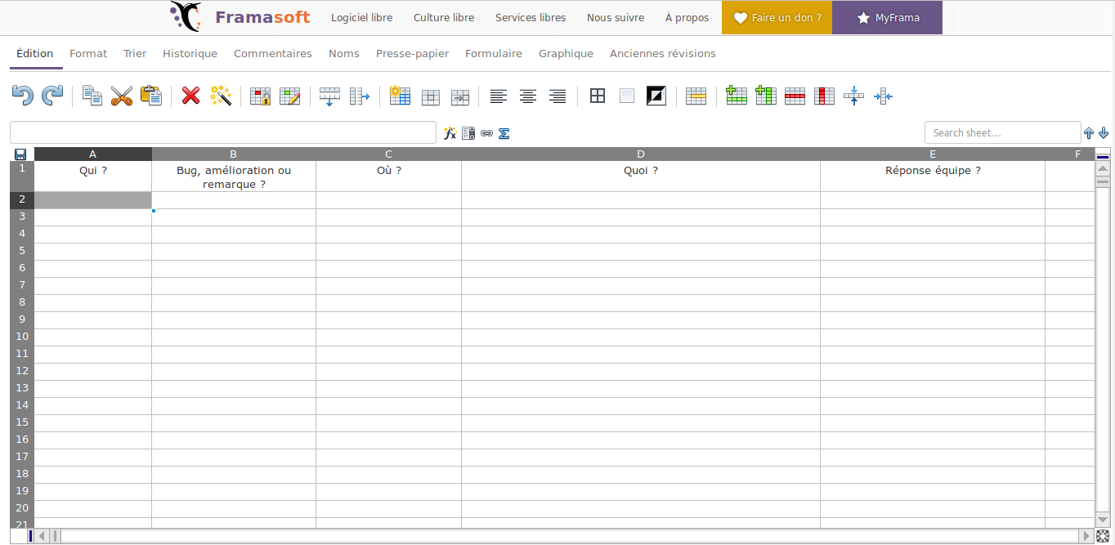Open the fx function list icon
The image size is (1115, 545).
coord(450,133)
